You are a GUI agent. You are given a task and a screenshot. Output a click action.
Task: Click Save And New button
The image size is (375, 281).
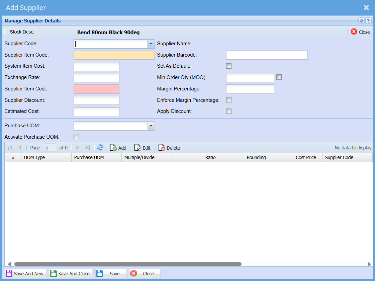[25, 273]
